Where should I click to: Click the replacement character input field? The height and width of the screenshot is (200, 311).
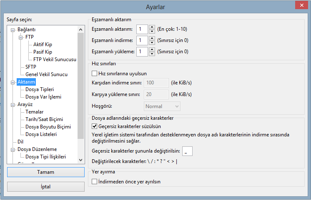187,151
